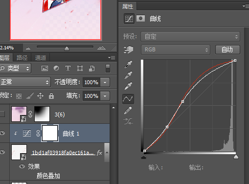This screenshot has height=184, width=249.
Task: Select the white point eyedropper
Action: click(129, 86)
